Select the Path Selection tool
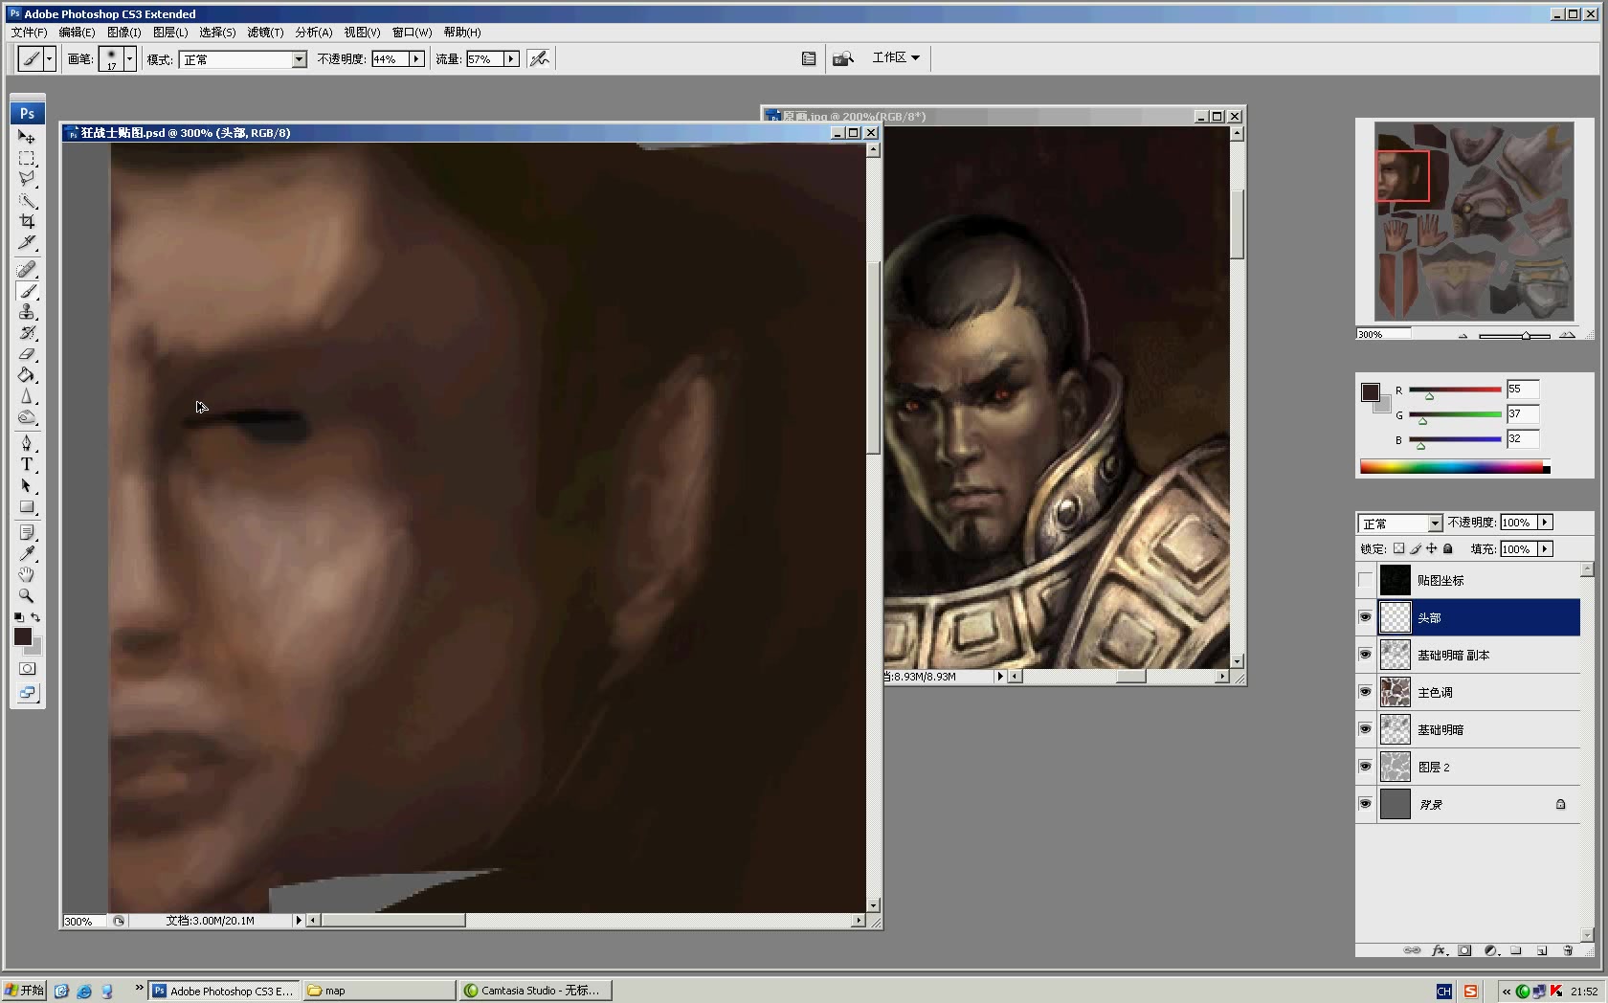 tap(27, 486)
